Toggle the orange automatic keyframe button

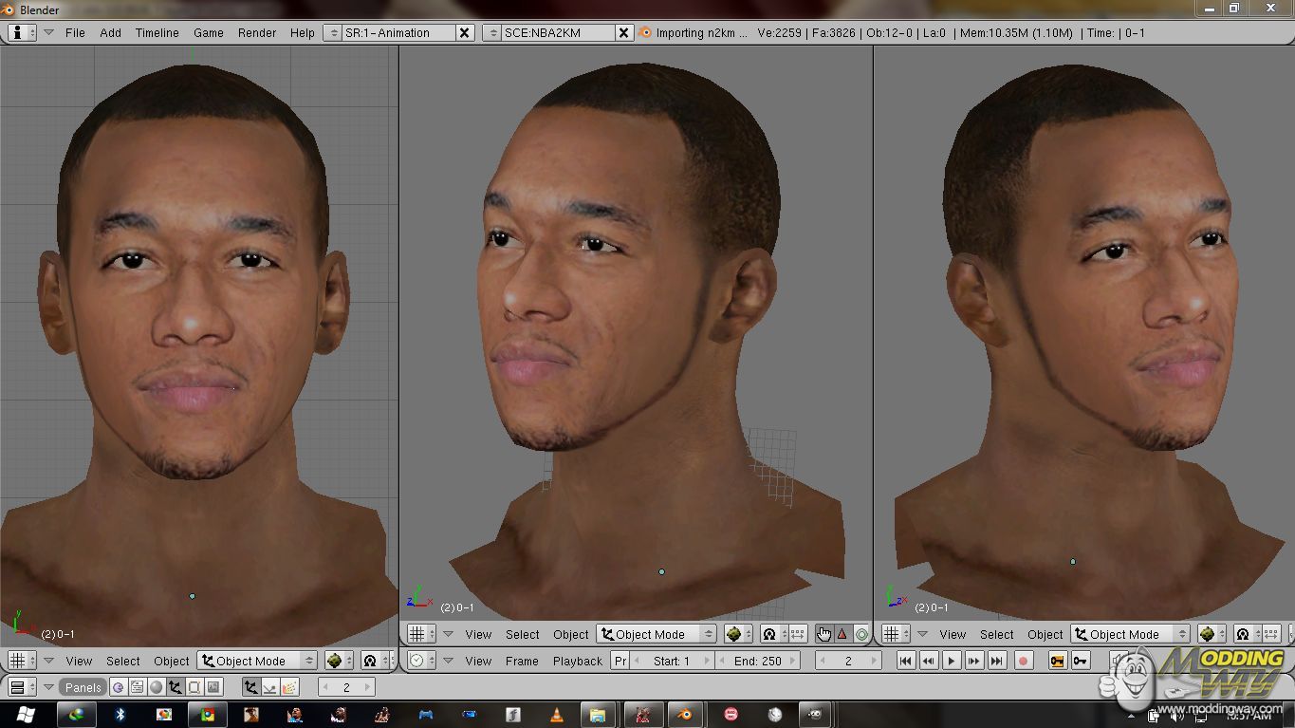(1057, 661)
